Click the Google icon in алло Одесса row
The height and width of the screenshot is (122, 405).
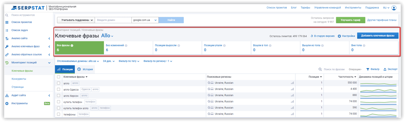point(209,89)
